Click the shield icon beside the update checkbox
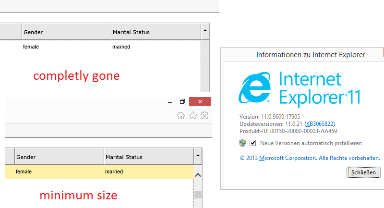The width and height of the screenshot is (384, 208). 242,143
